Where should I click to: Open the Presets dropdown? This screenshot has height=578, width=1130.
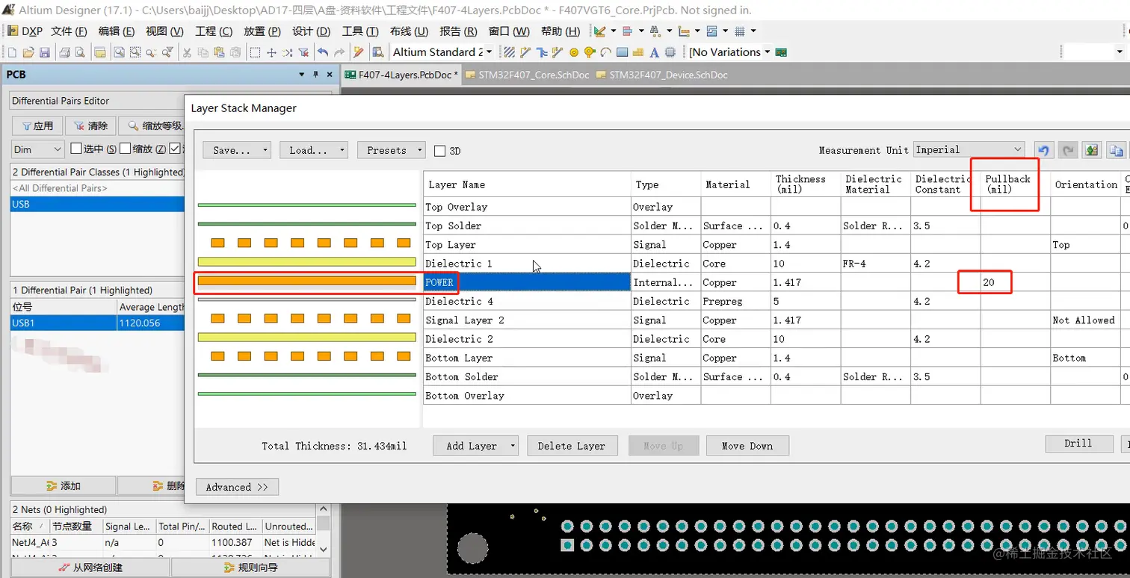[392, 150]
